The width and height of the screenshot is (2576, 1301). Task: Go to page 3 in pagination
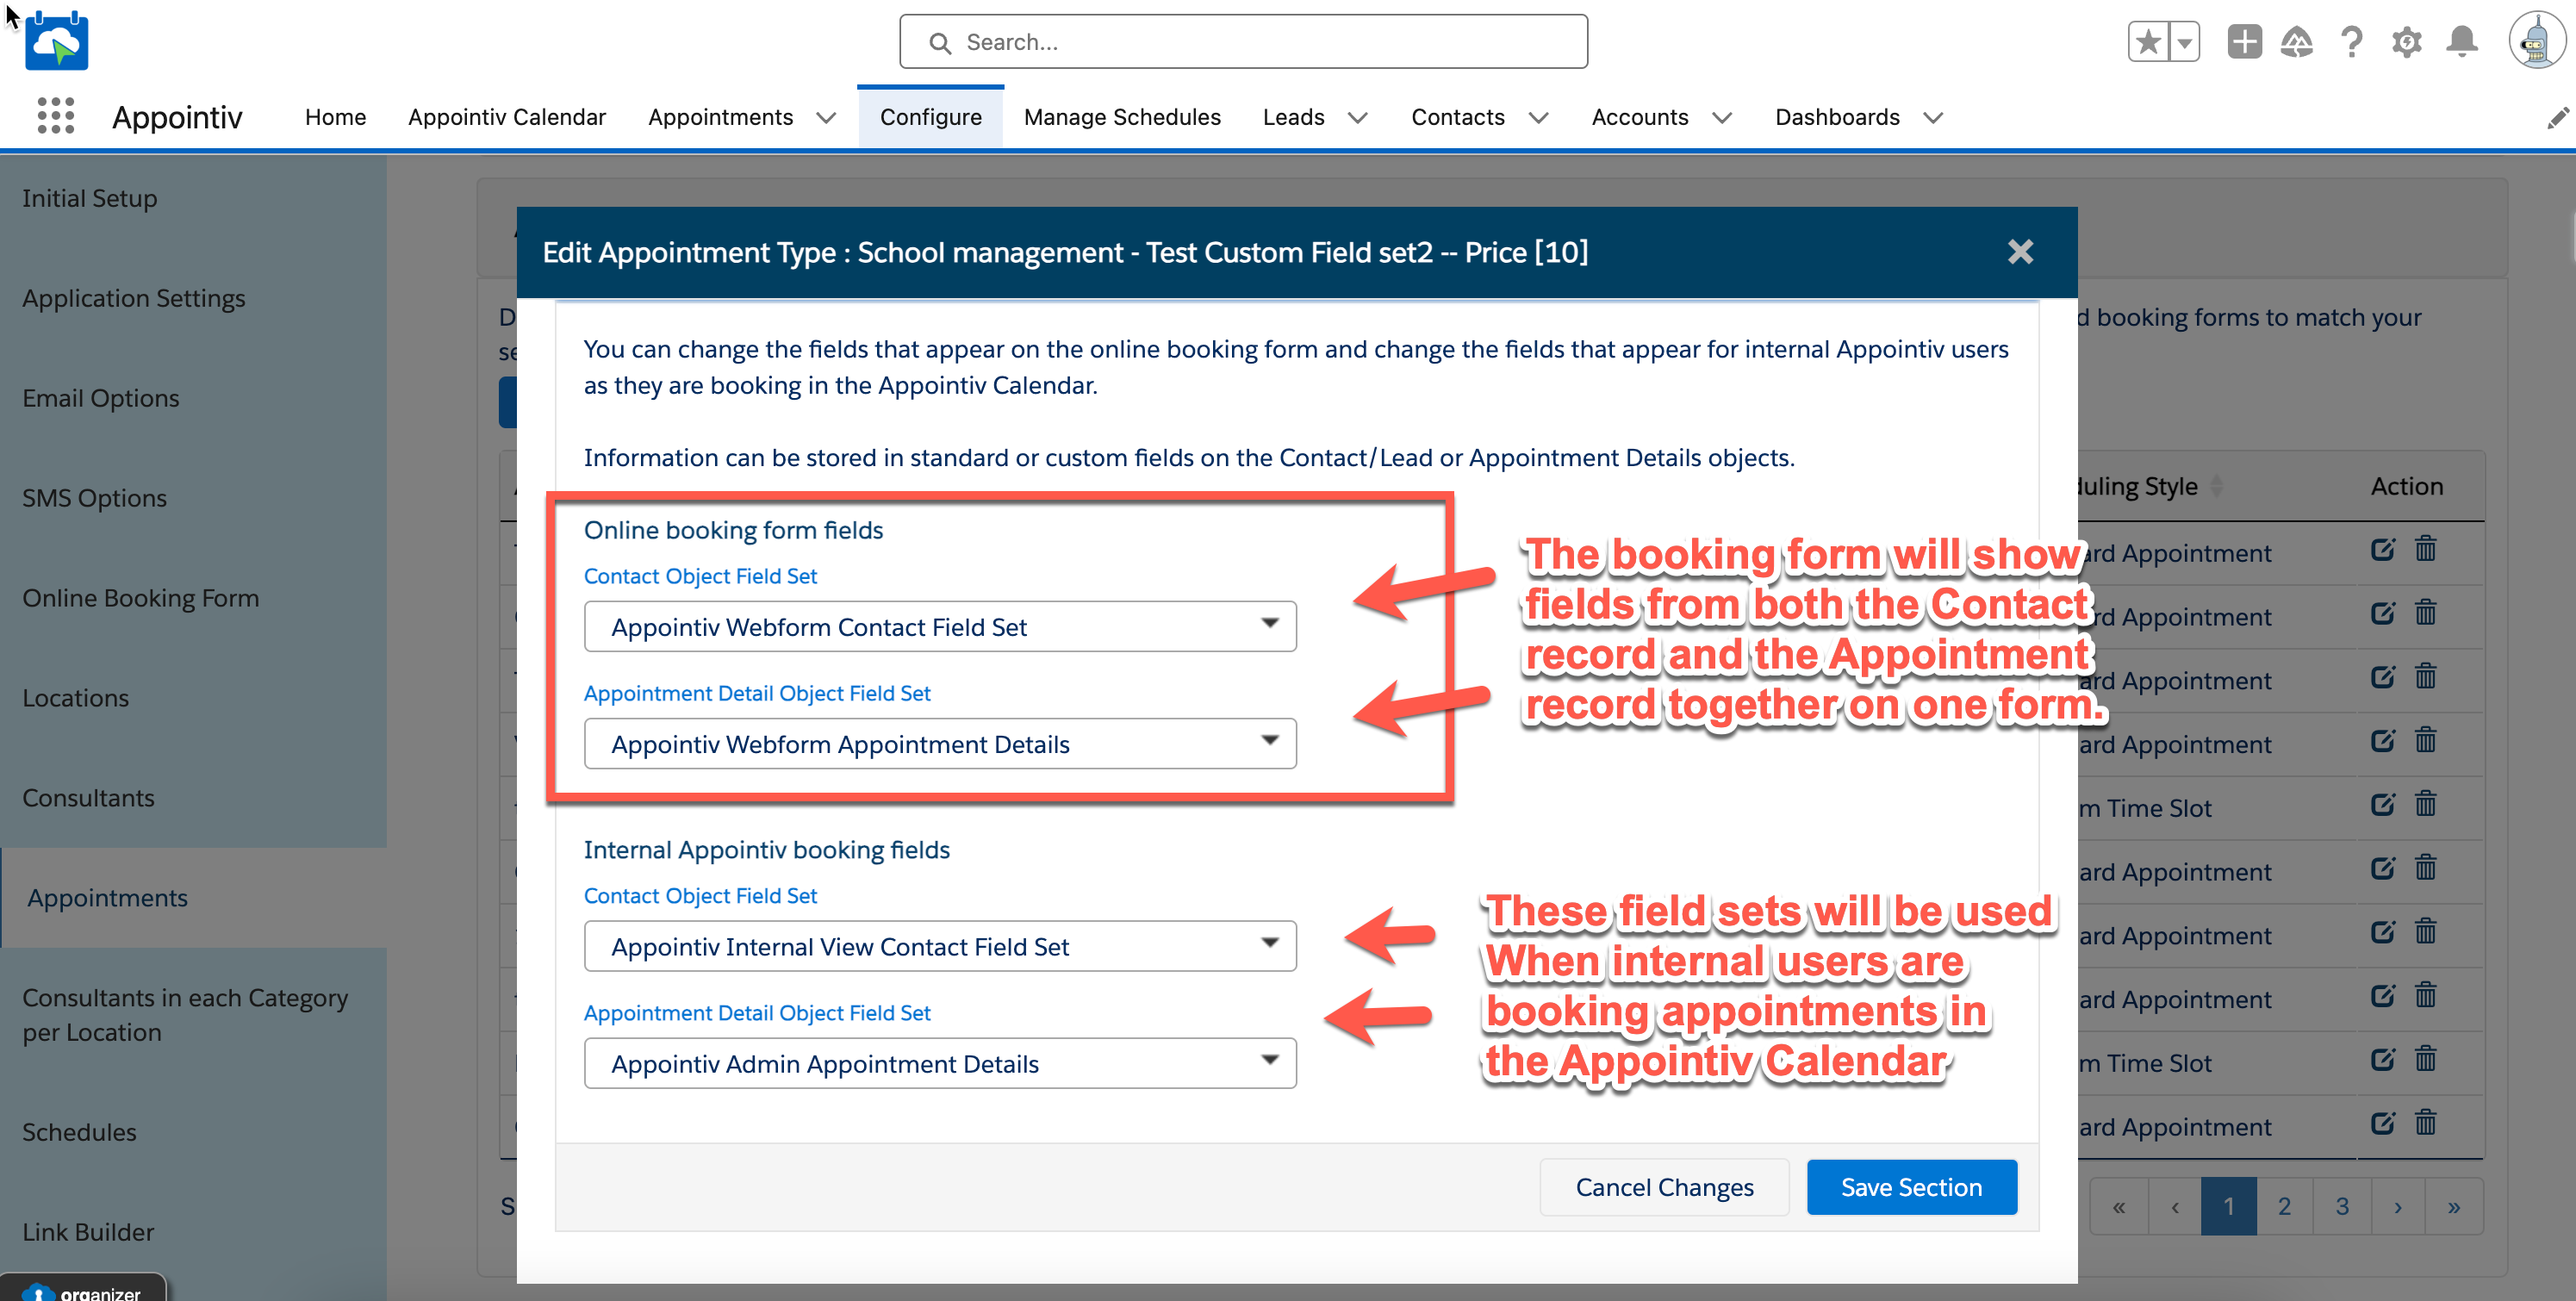tap(2342, 1207)
